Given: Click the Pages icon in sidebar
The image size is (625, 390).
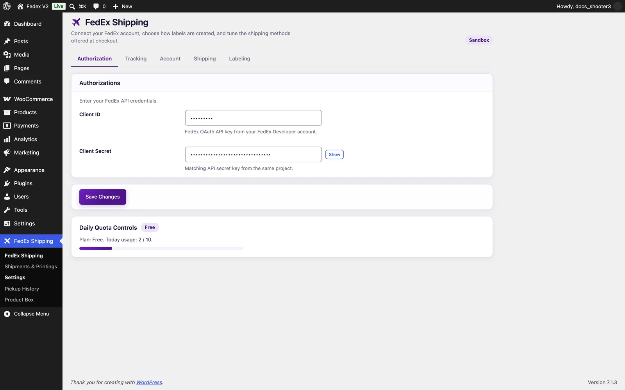Looking at the screenshot, I should coord(7,68).
